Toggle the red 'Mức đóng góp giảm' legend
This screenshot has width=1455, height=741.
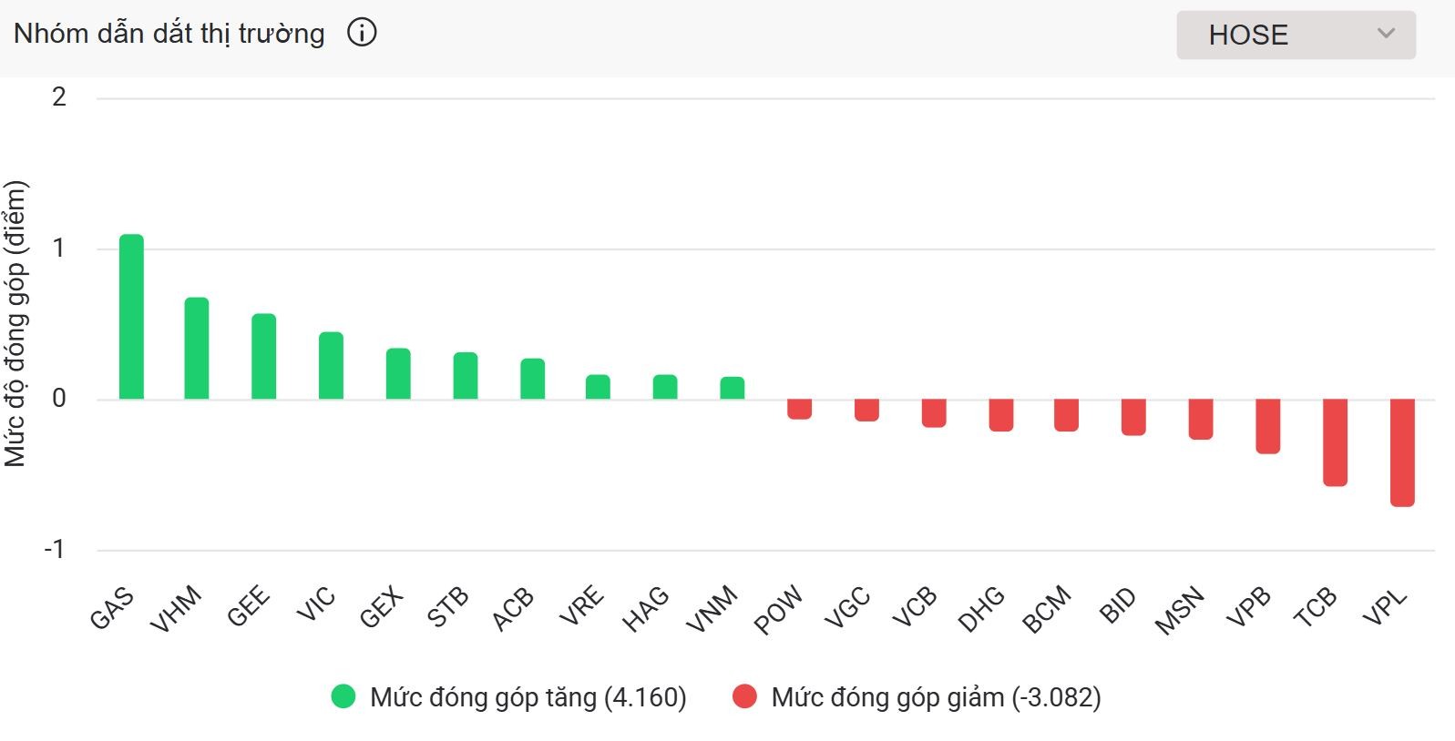[936, 697]
